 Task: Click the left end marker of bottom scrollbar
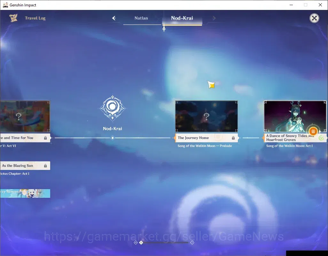click(x=136, y=243)
